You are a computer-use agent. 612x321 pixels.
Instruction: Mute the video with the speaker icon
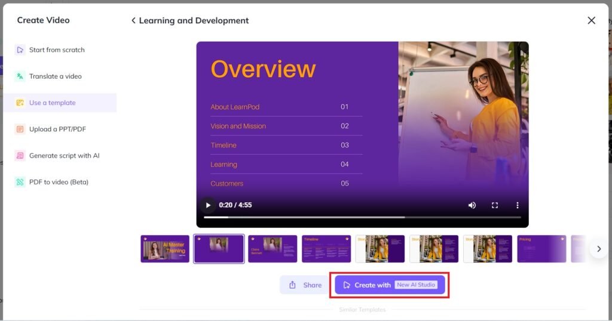[472, 205]
